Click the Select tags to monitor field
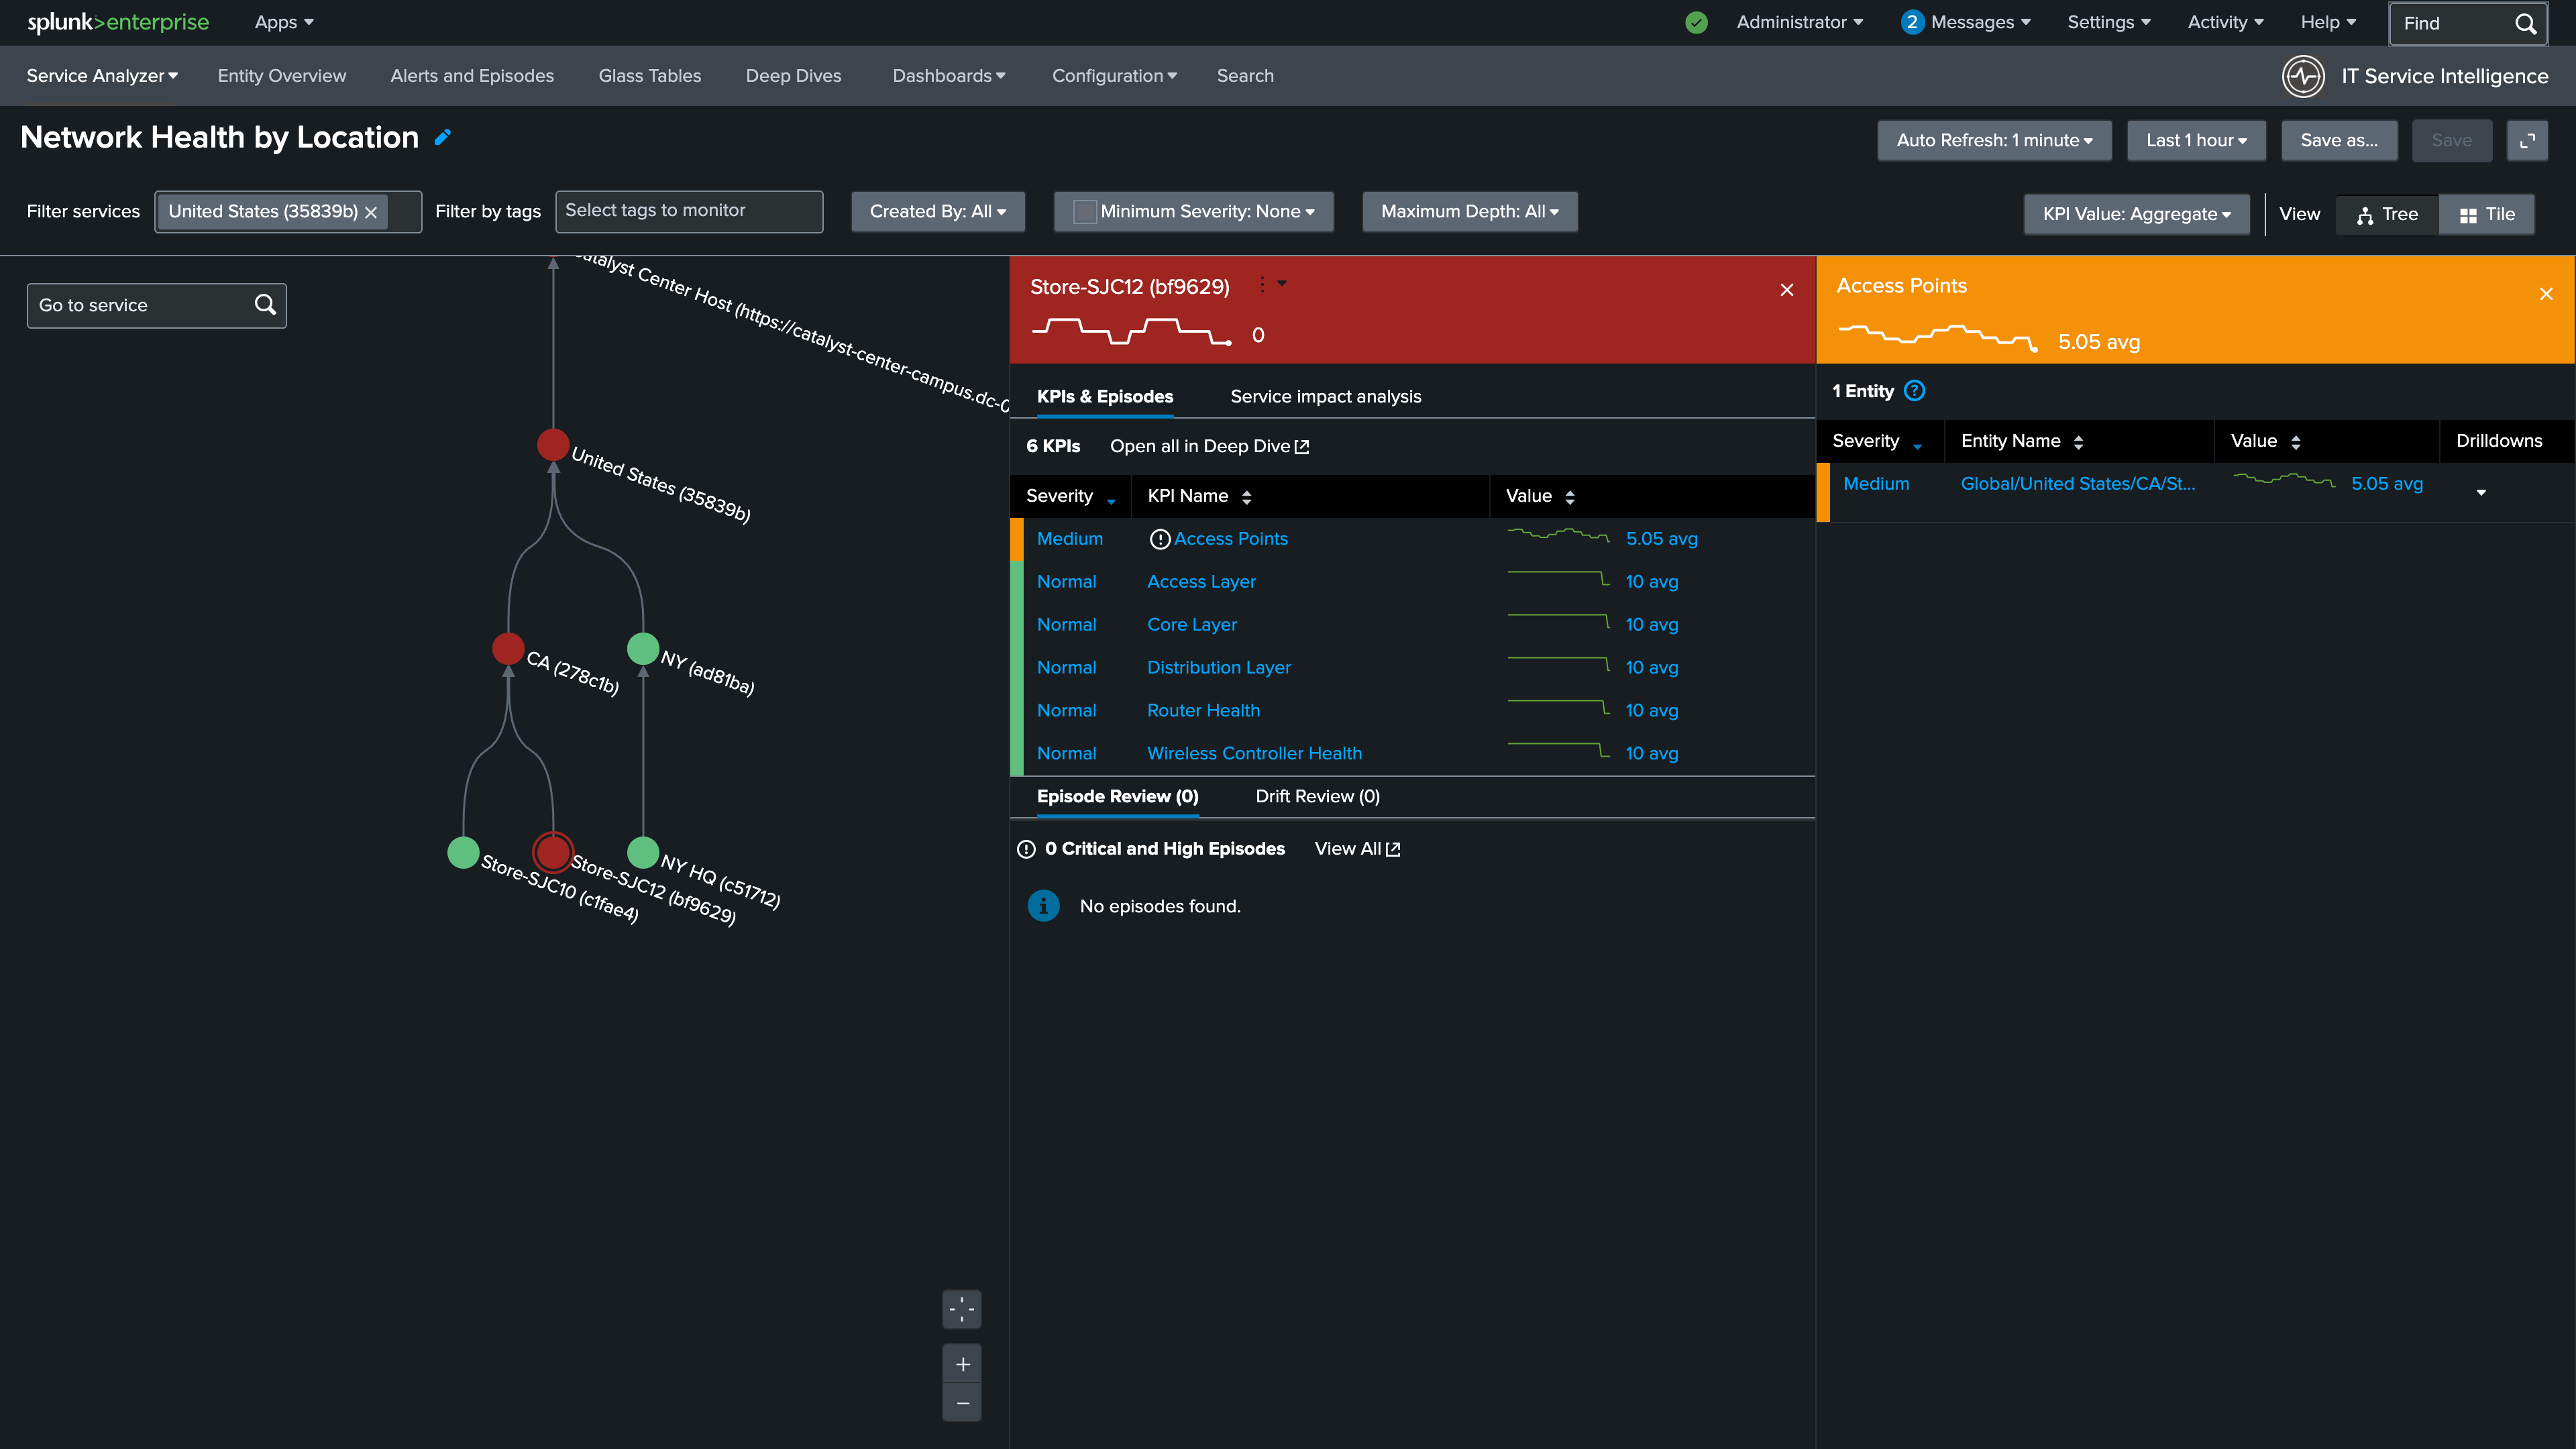The image size is (2576, 1449). point(689,212)
